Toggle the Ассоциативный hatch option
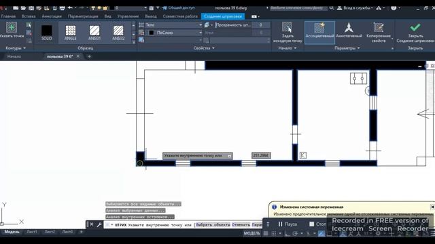The image size is (435, 244). (319, 33)
